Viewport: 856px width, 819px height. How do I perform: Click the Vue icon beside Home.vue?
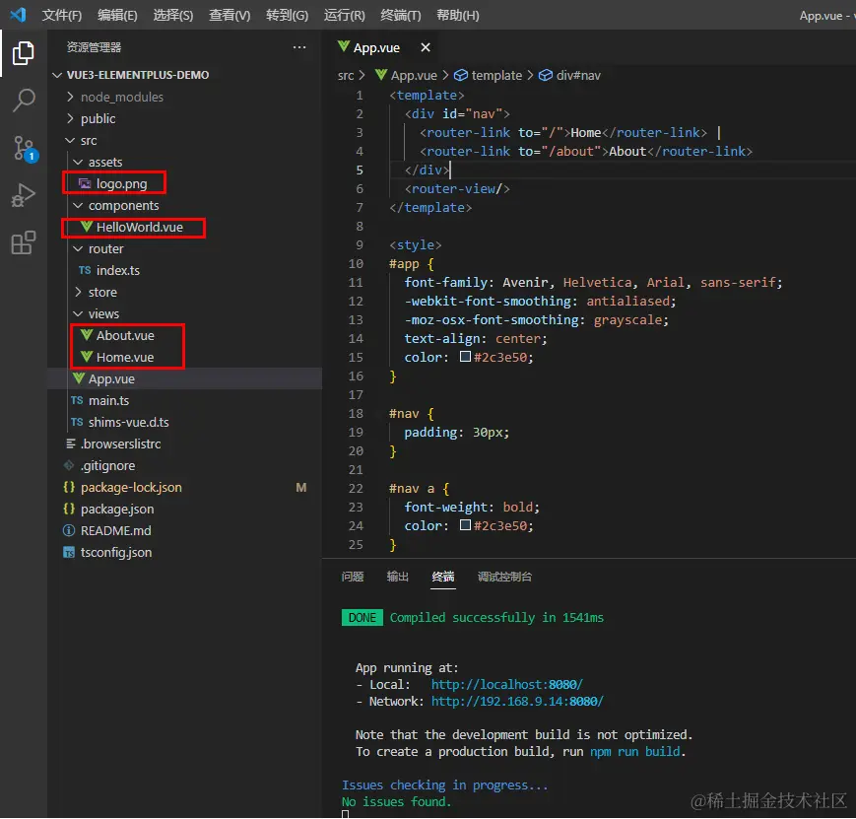coord(87,356)
